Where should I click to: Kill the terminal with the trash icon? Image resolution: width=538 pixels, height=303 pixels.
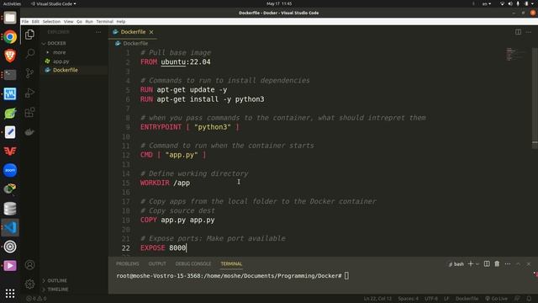coord(497,263)
